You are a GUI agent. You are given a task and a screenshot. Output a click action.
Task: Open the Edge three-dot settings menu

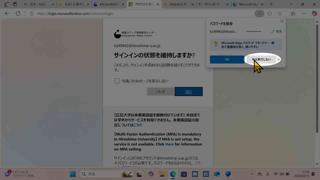pos(304,13)
